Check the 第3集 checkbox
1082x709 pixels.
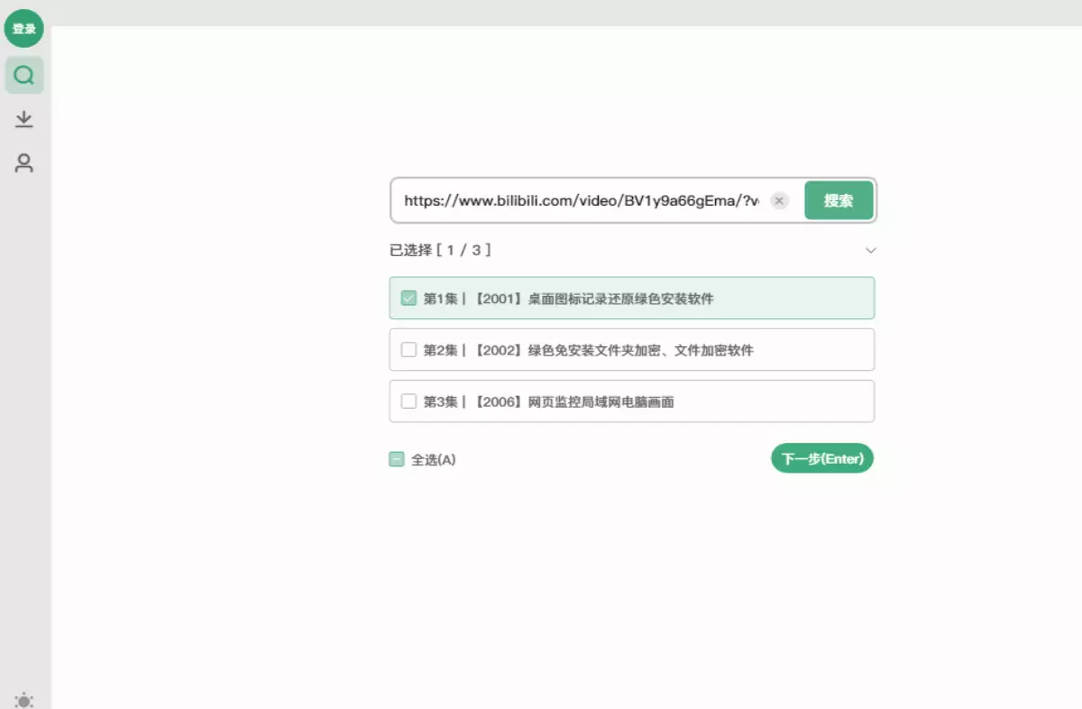(408, 401)
